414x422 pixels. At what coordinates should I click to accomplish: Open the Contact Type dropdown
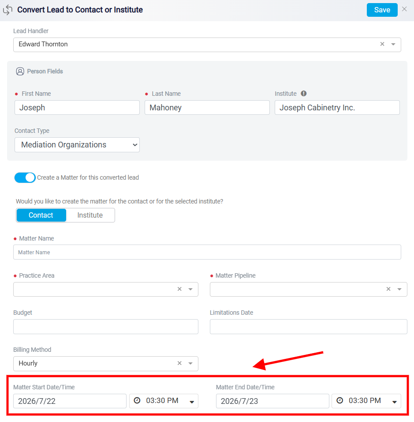[x=77, y=145]
